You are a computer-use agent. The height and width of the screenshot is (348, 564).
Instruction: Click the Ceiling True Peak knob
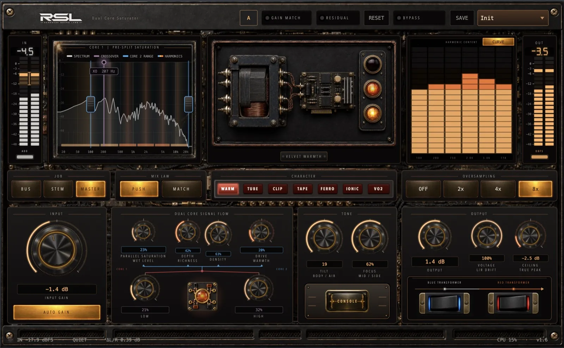click(x=530, y=235)
